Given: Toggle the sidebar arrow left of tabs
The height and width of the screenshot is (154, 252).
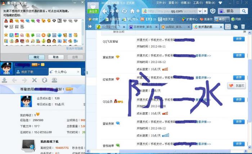Looking at the screenshot, I should pyautogui.click(x=90, y=27).
